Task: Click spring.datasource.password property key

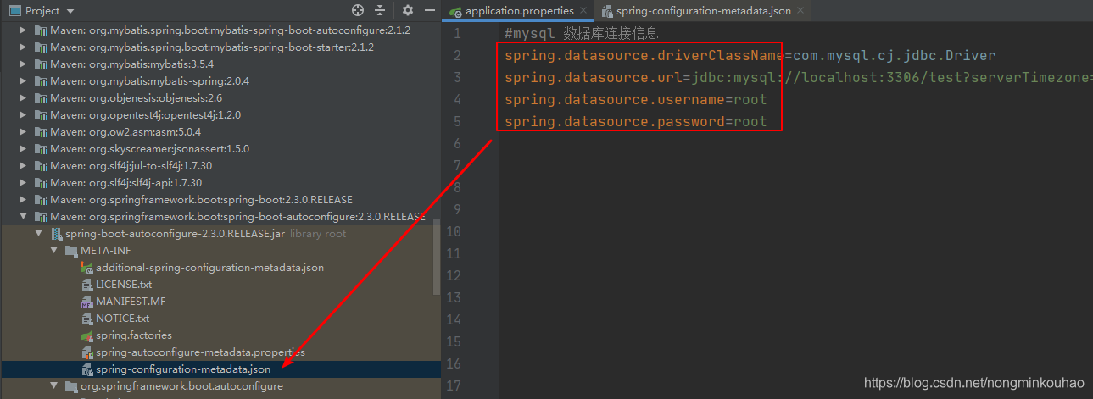Action: [x=614, y=121]
